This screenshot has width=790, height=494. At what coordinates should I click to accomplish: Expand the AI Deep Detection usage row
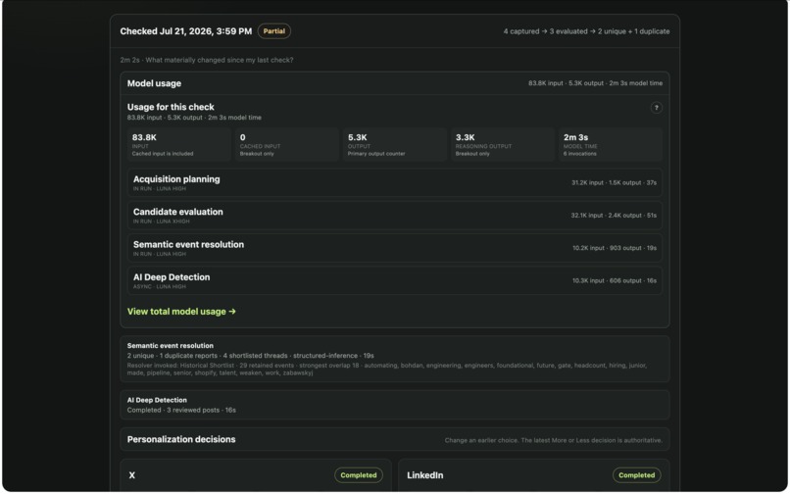pyautogui.click(x=394, y=280)
